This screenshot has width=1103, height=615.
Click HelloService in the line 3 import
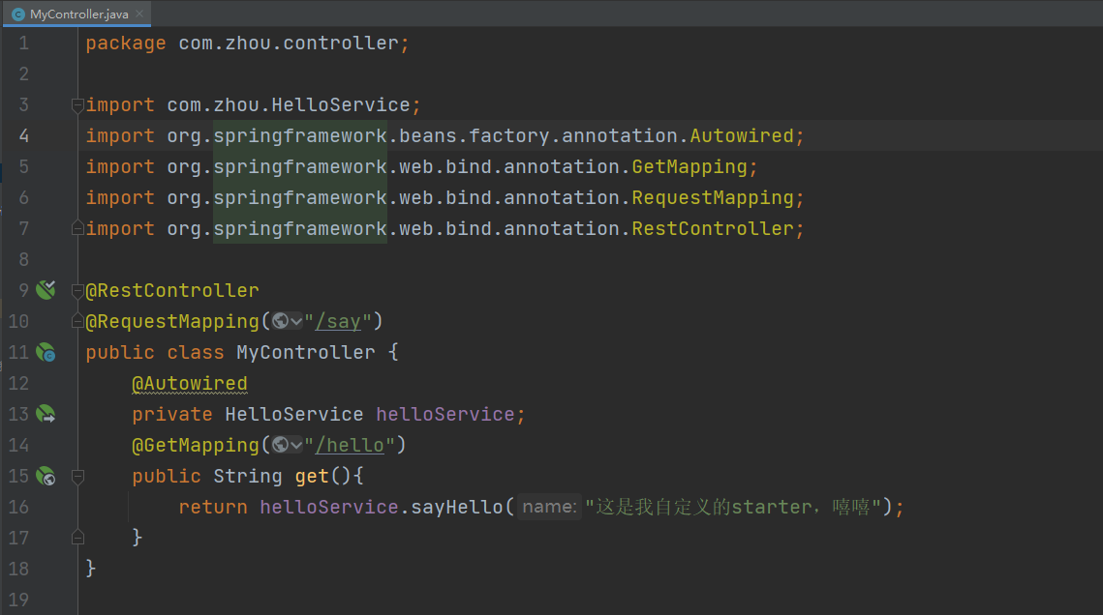click(341, 104)
